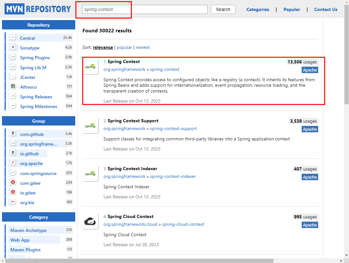Filter by org.kie group
Image resolution: width=349 pixels, height=263 pixels.
(x=27, y=203)
